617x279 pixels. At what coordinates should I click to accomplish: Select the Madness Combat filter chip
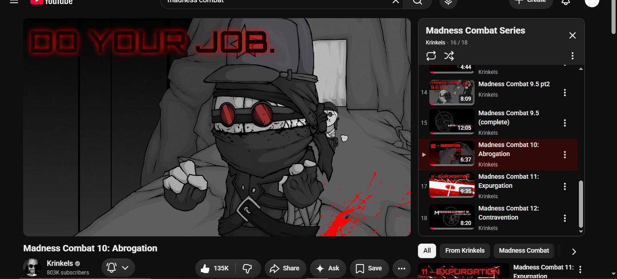pyautogui.click(x=524, y=251)
